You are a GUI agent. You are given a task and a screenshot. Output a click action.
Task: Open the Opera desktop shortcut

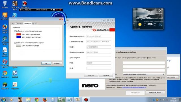point(5,52)
